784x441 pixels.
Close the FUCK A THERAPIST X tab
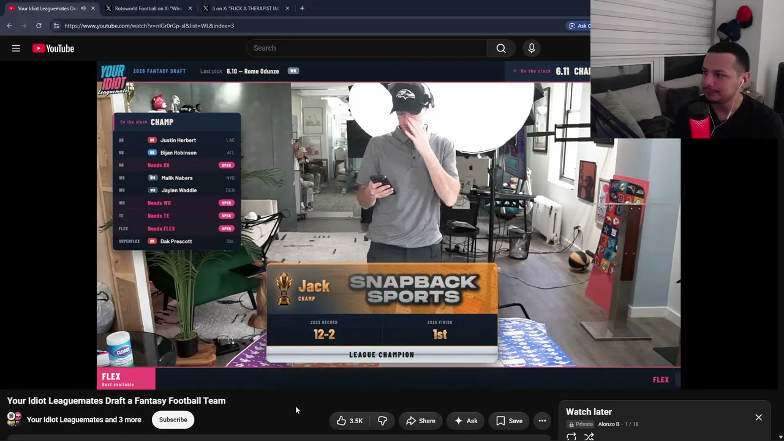tap(287, 9)
